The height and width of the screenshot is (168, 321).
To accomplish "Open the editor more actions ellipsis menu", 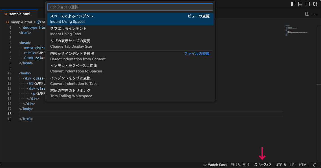I will click(315, 14).
